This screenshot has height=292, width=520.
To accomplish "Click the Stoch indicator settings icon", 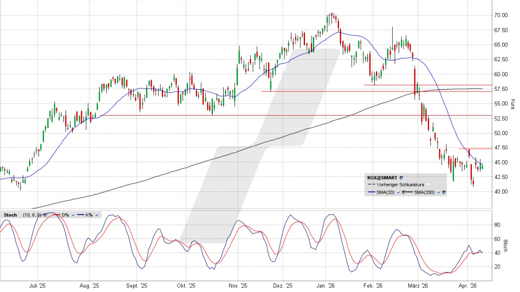I will point(45,215).
